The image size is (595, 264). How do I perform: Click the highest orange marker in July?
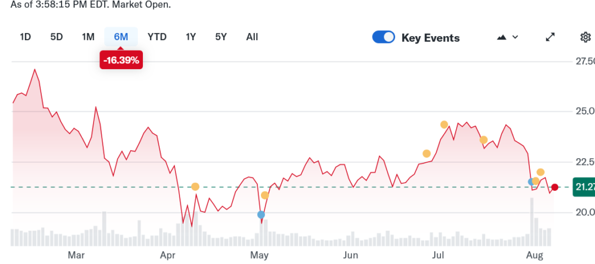(x=445, y=124)
